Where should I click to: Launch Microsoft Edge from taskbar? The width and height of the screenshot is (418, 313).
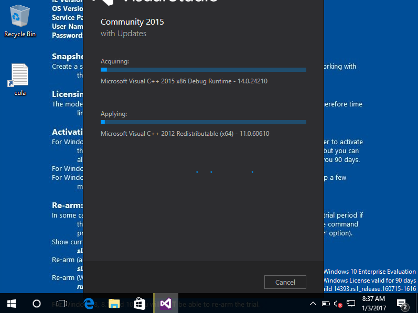[x=89, y=304]
